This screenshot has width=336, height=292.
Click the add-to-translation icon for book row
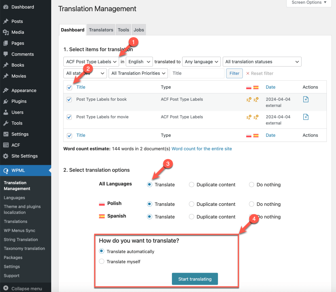[x=306, y=99]
